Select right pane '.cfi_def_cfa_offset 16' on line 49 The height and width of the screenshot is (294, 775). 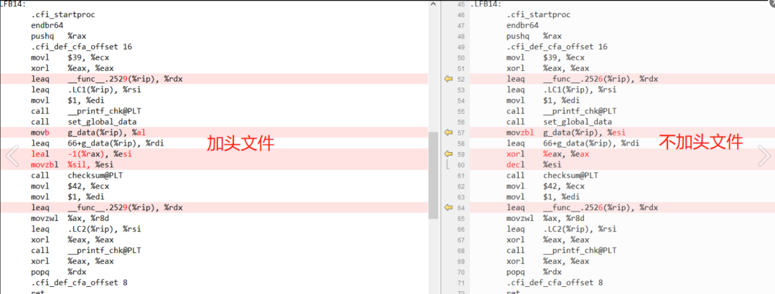(x=557, y=47)
